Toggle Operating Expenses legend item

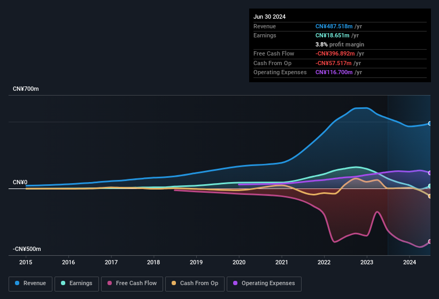click(x=264, y=283)
